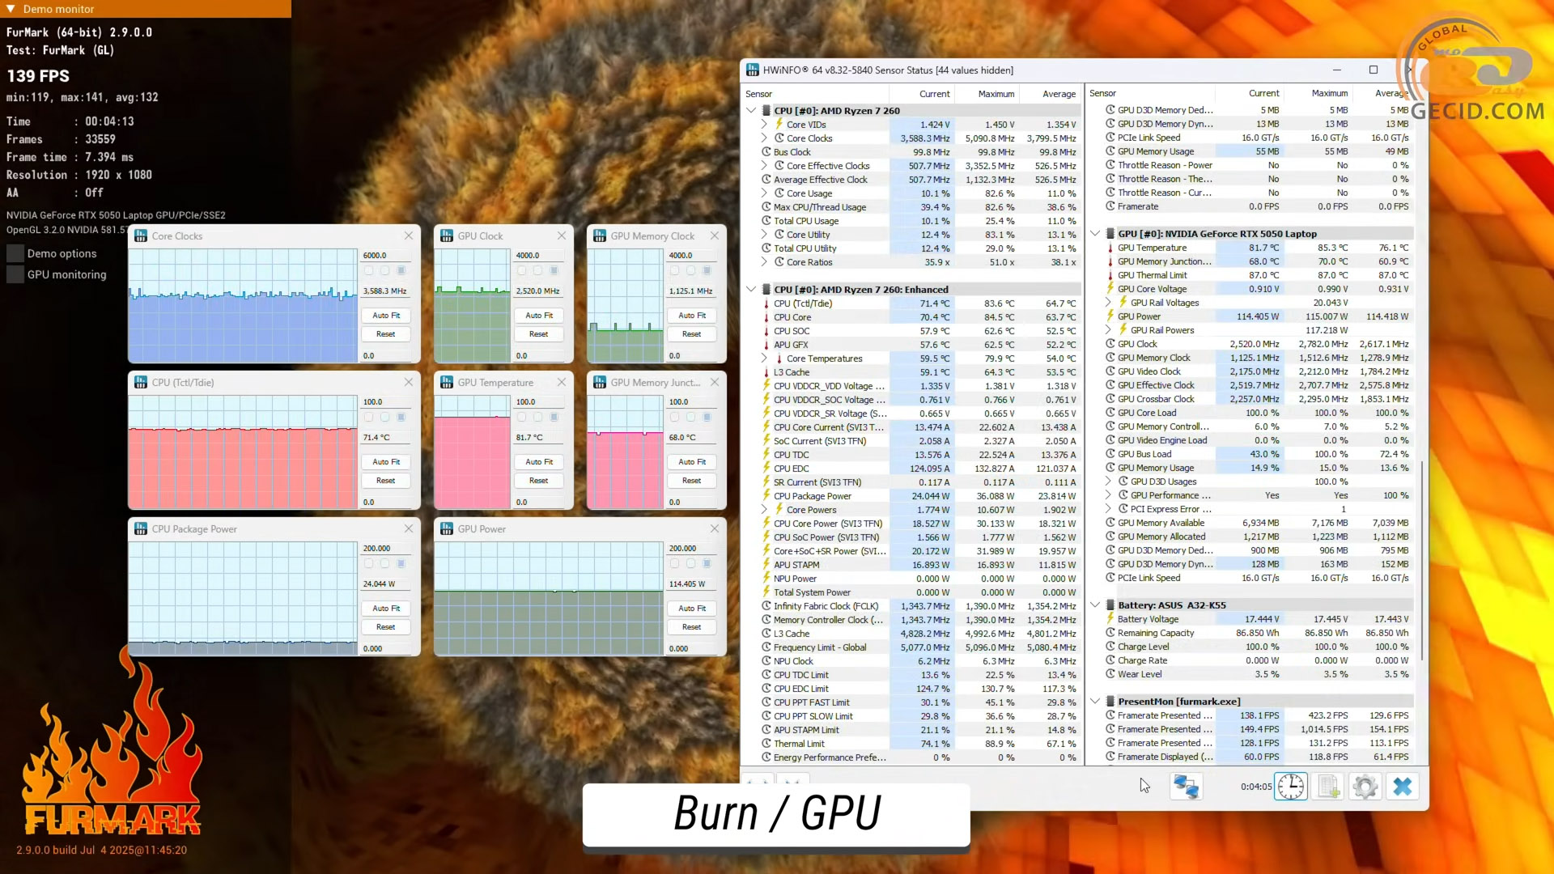1554x874 pixels.
Task: Open HWiNFO sensor settings gear
Action: pos(1365,787)
